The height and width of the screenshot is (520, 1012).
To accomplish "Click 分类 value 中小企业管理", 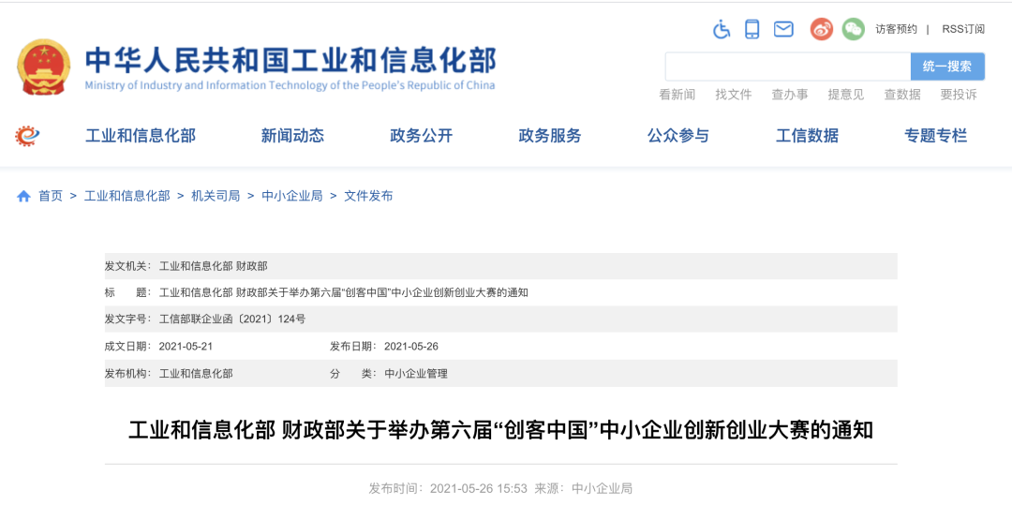I will coord(416,374).
